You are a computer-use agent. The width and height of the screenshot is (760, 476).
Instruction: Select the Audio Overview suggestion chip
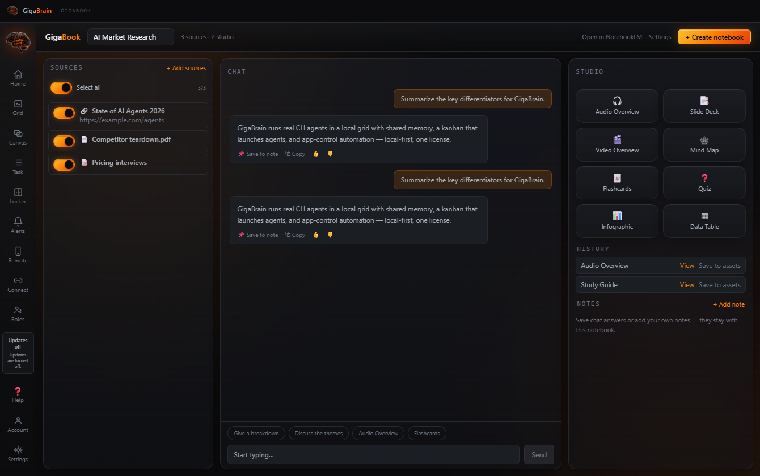(x=378, y=433)
